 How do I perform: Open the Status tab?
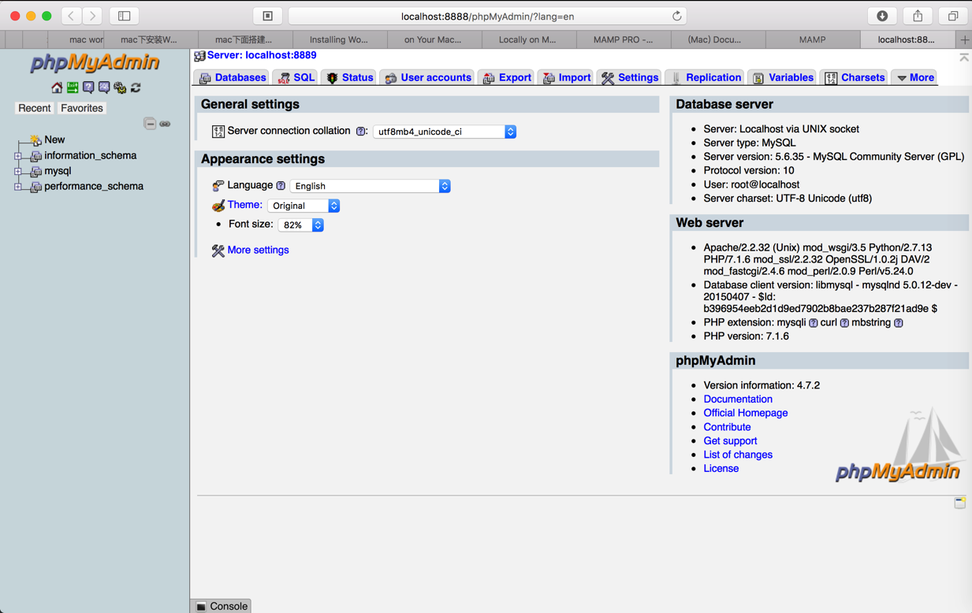tap(349, 77)
